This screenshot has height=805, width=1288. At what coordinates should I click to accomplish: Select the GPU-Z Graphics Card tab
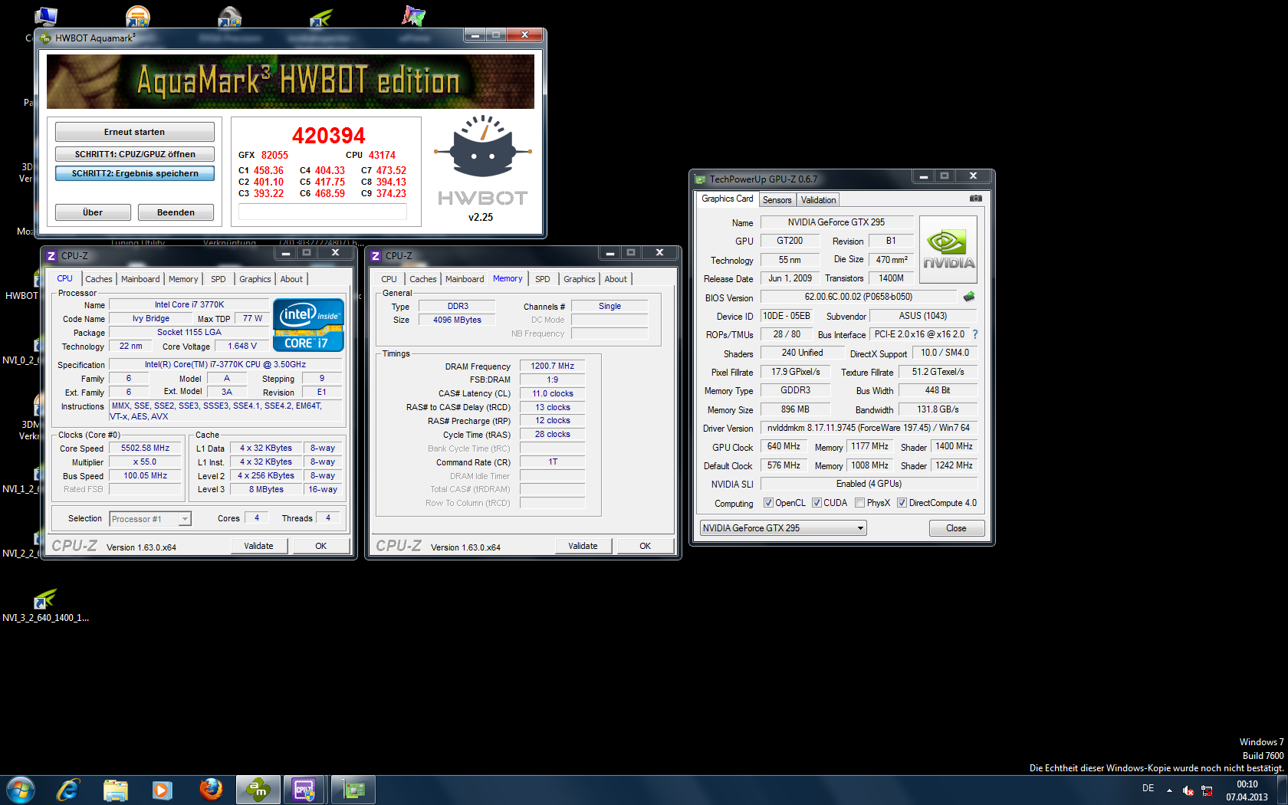(727, 199)
